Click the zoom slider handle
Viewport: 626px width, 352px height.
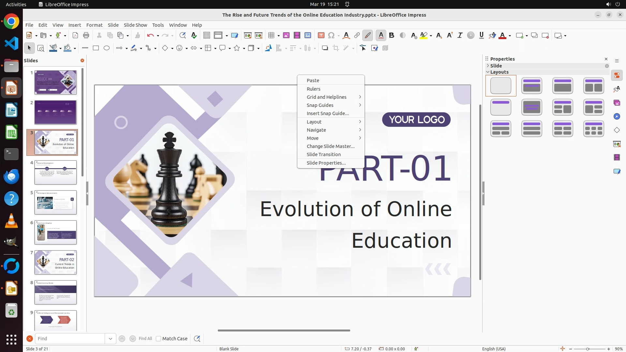coord(588,349)
